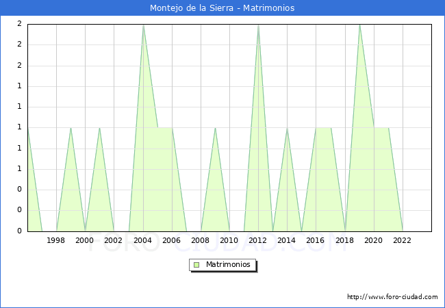This screenshot has height=308, width=445.
Task: Click the 2012 x-axis label
Action: pyautogui.click(x=257, y=240)
